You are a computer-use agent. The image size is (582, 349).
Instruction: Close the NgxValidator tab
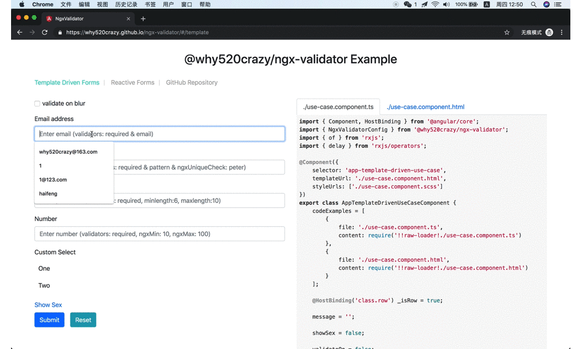[x=129, y=19]
